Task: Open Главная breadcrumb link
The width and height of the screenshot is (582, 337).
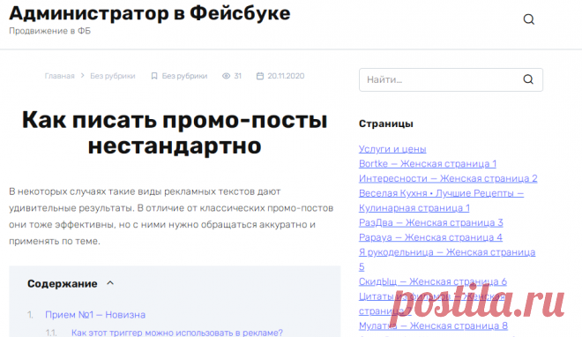Action: click(59, 76)
